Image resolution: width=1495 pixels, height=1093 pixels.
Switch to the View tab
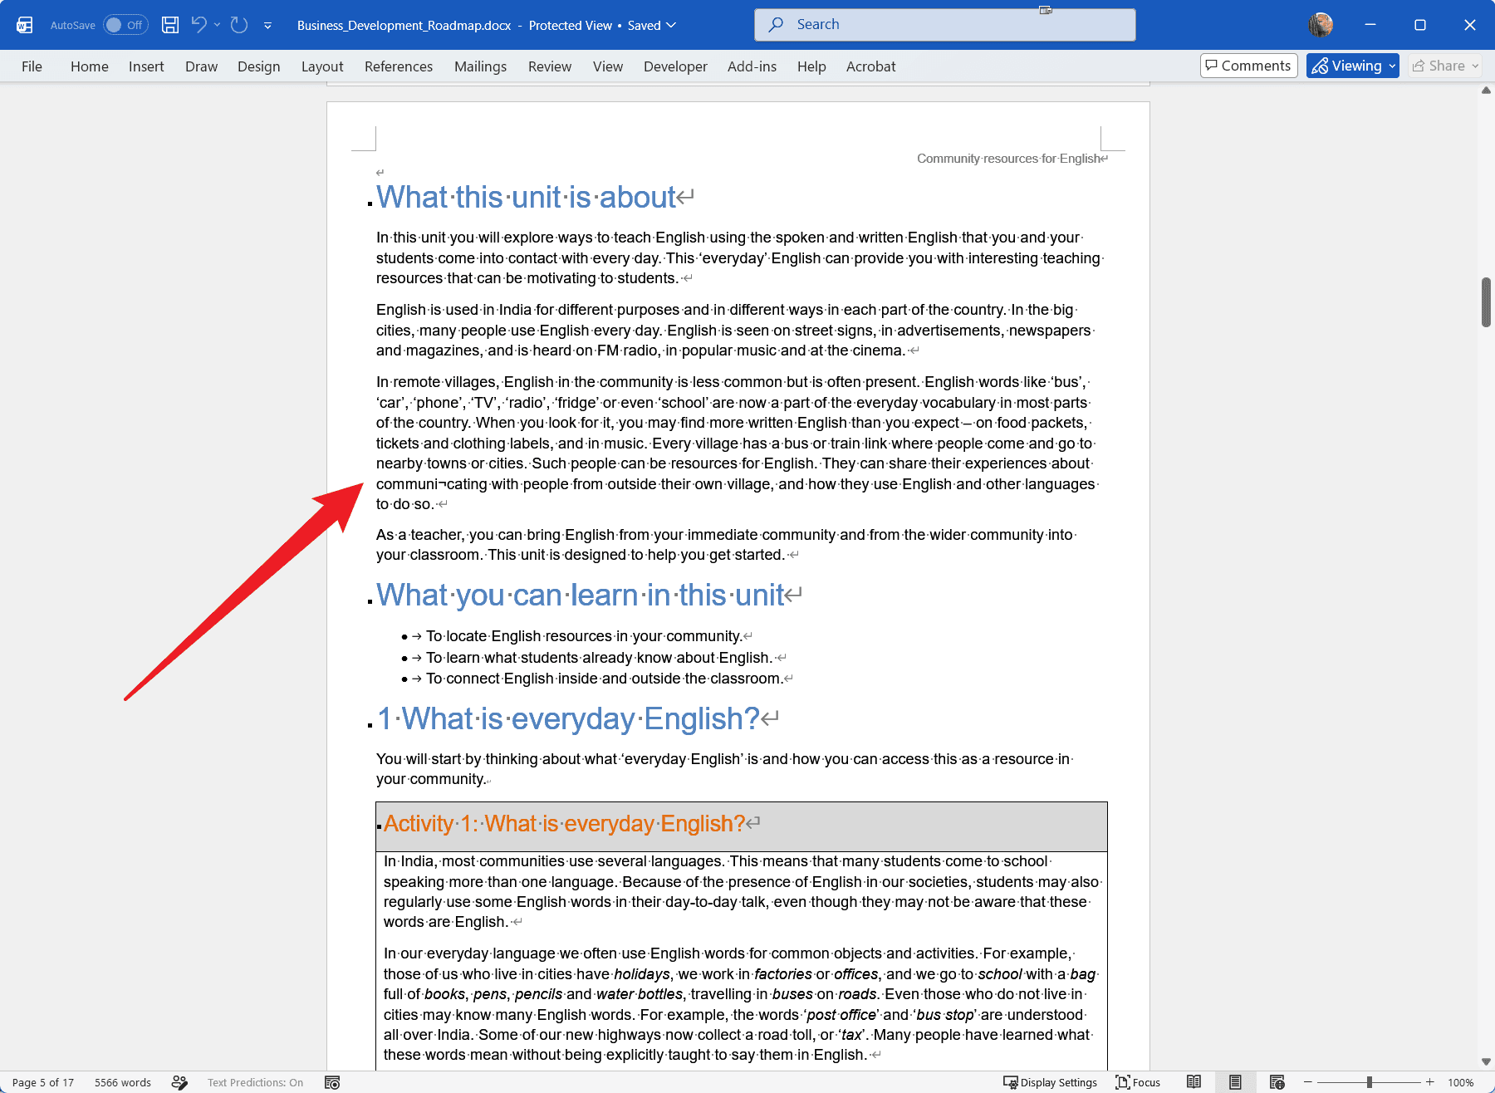tap(608, 66)
